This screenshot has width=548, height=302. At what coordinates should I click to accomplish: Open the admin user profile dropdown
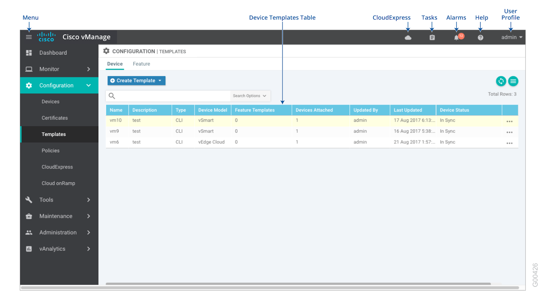[511, 37]
